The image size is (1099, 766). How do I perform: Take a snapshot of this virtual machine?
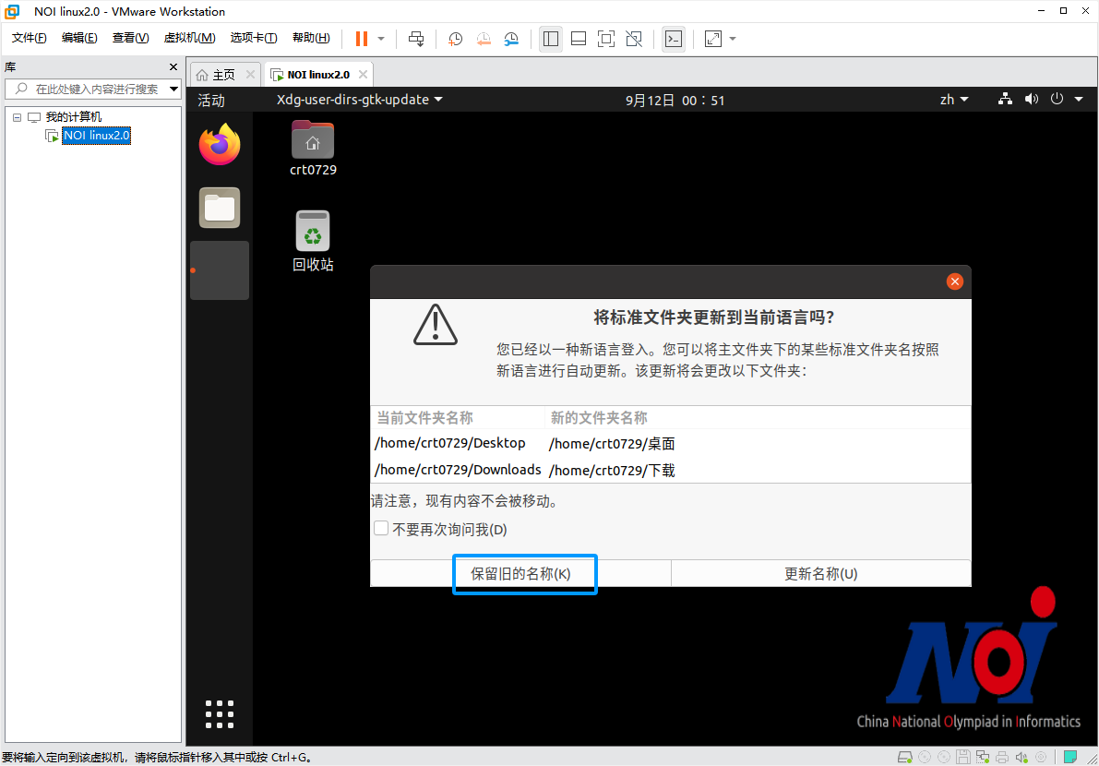coord(456,39)
